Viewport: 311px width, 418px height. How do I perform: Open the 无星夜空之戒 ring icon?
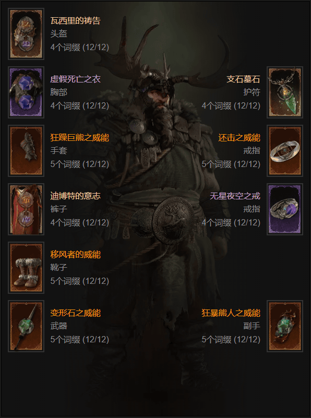[285, 209]
